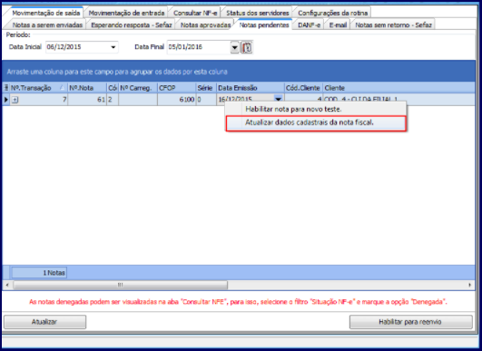Image resolution: width=482 pixels, height=351 pixels.
Task: Select Esperando resposta - Sefaz tab
Action: [x=132, y=24]
